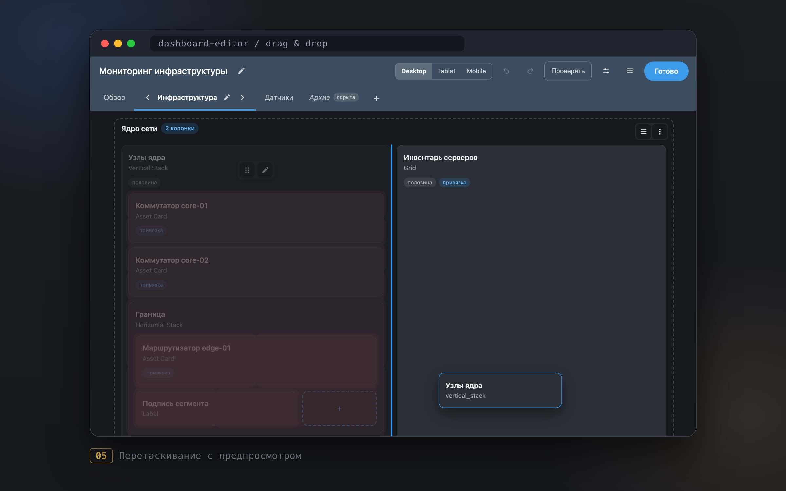
Task: Add a card in the dashed placeholder
Action: [339, 409]
